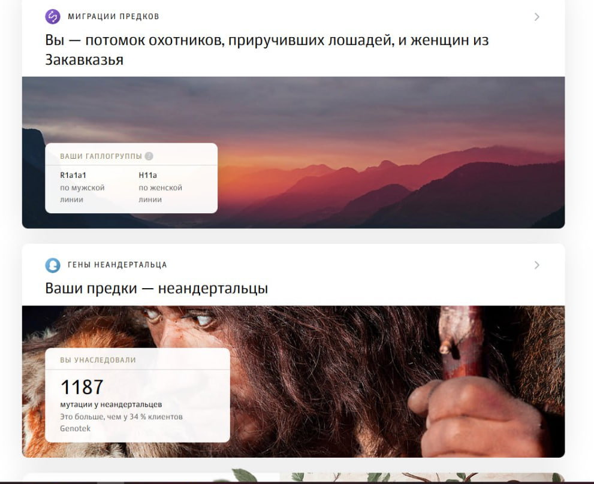Open the Гены неандертальца section label
This screenshot has width=594, height=484.
click(x=117, y=265)
